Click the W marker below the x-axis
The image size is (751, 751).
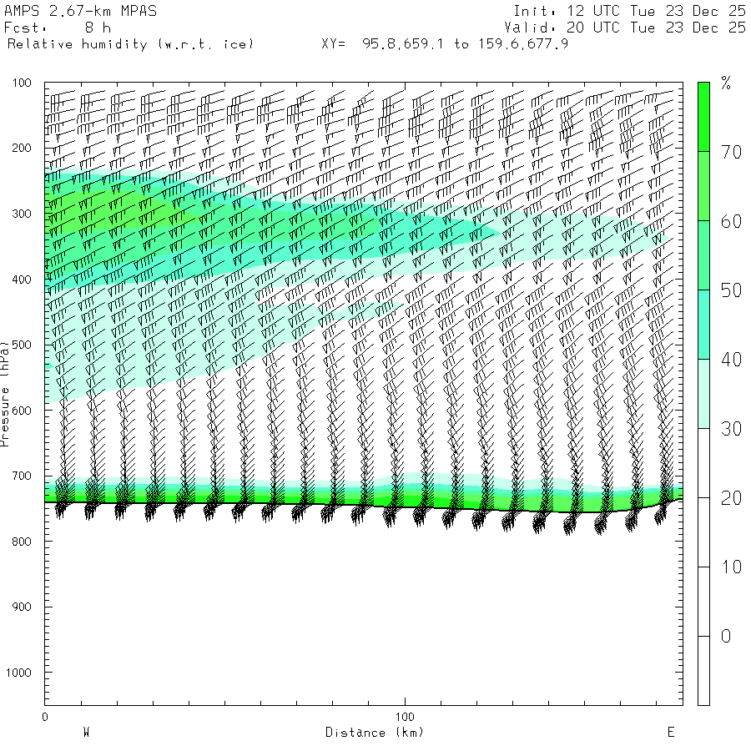coord(85,733)
